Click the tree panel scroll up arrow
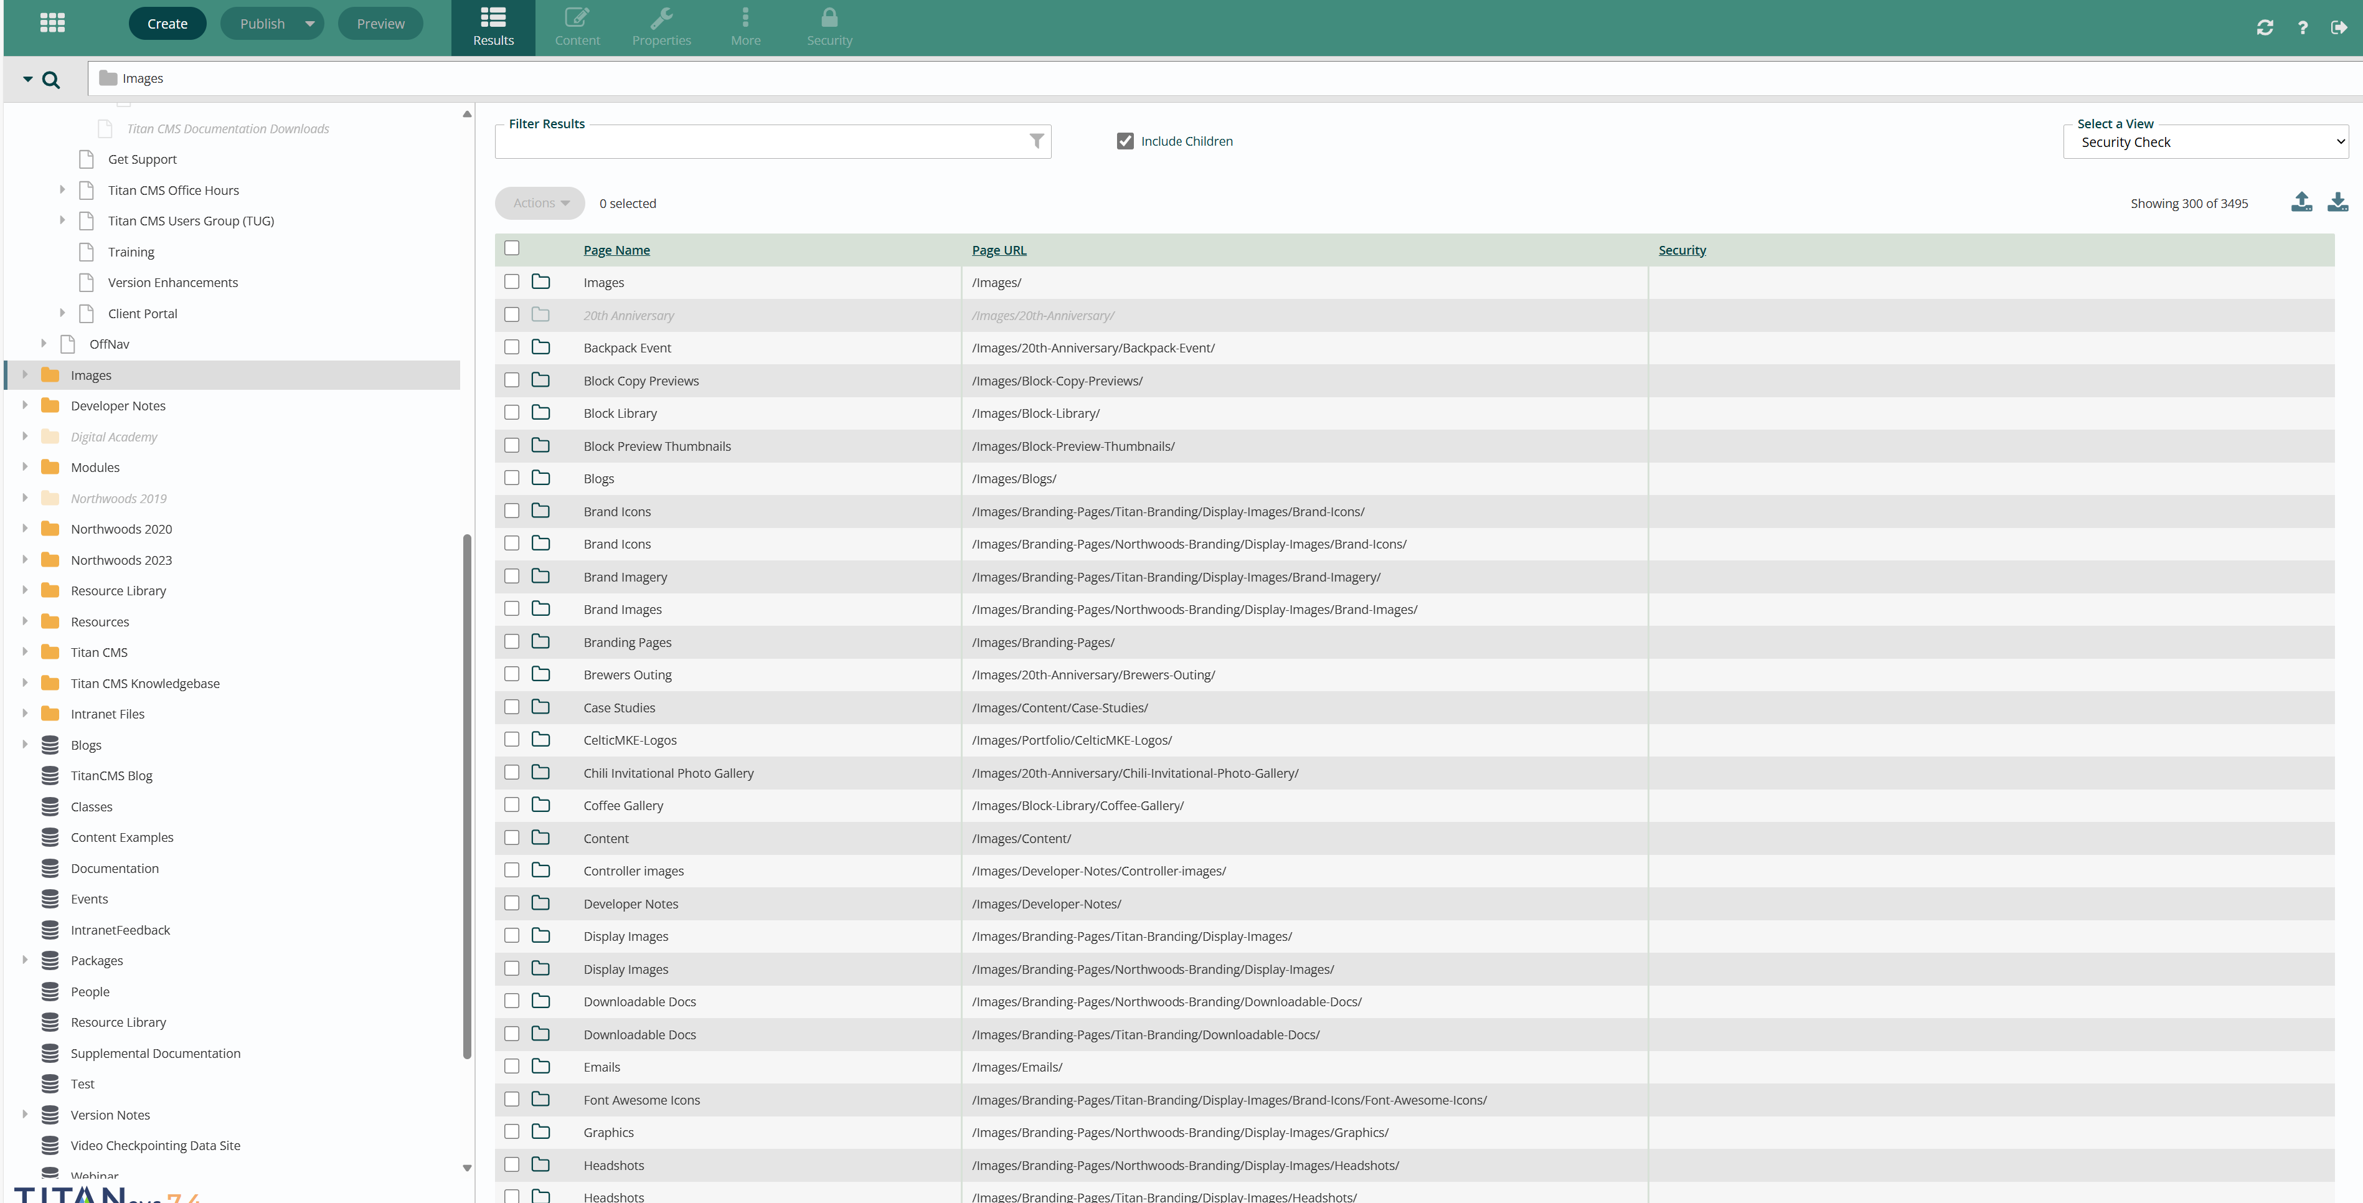 467,114
